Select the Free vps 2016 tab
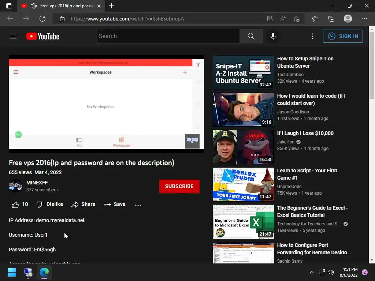This screenshot has height=281, width=375. coord(61,6)
